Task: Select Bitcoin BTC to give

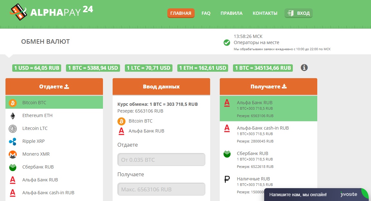Action: point(54,102)
